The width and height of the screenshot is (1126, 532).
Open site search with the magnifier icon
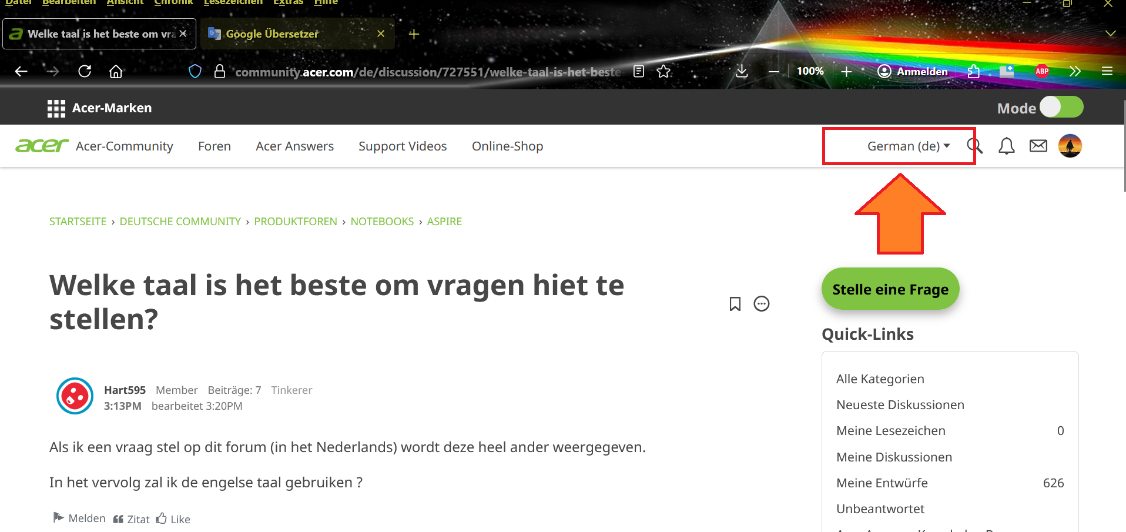[974, 146]
